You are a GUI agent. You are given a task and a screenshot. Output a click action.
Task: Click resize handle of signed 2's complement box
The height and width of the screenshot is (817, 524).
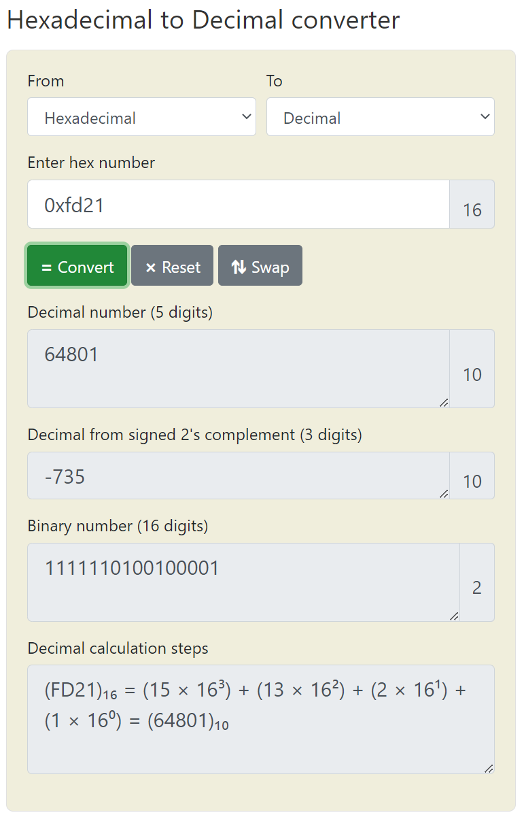(444, 494)
